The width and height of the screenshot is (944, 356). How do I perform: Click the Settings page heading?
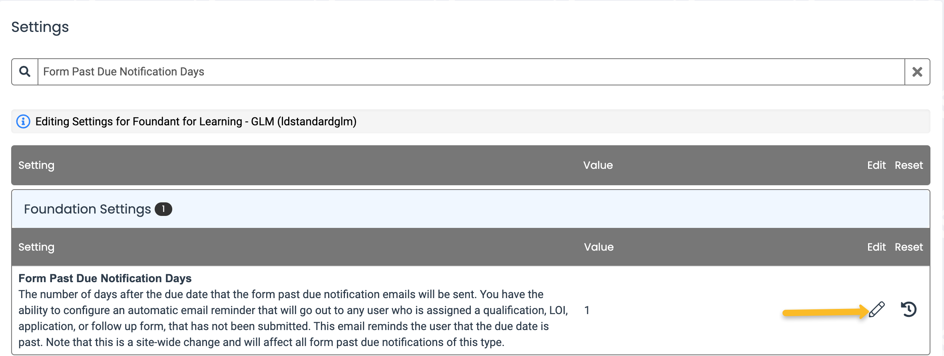click(x=40, y=27)
